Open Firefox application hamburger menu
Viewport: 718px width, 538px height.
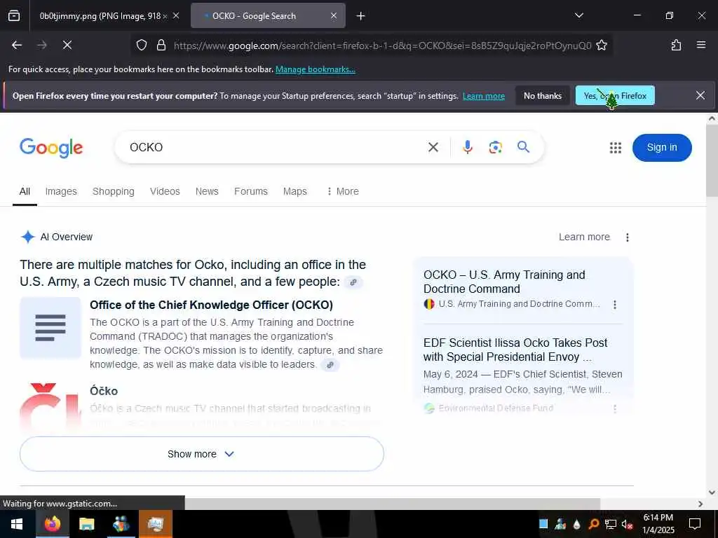pyautogui.click(x=701, y=45)
